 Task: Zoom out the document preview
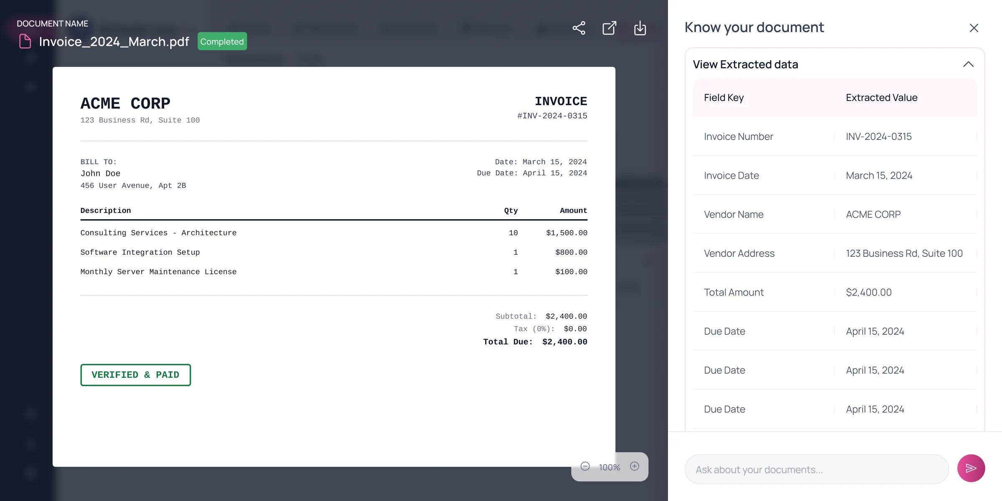point(585,466)
